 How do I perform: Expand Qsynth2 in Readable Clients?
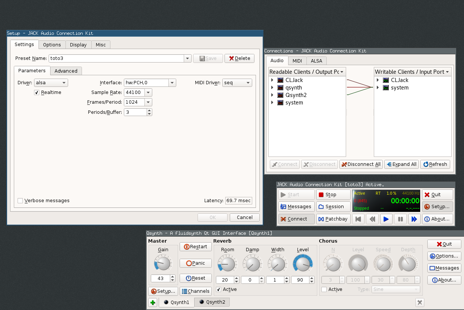tap(272, 95)
